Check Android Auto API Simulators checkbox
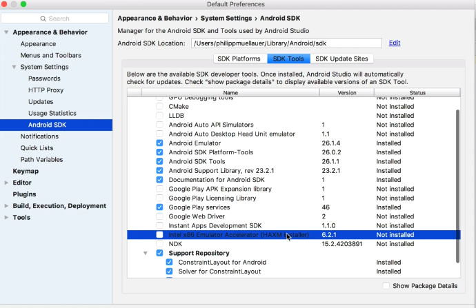This screenshot has width=476, height=308. coord(159,125)
